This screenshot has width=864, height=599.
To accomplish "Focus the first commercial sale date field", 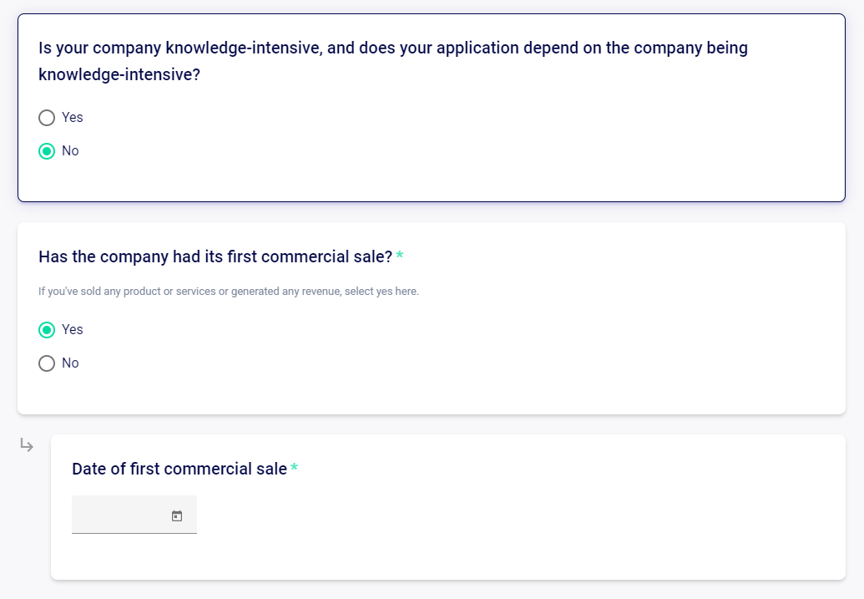I will (x=134, y=515).
